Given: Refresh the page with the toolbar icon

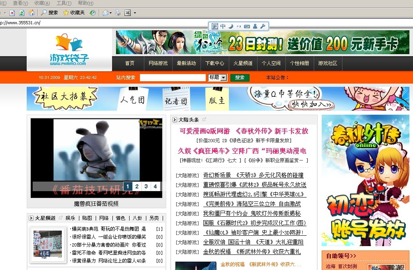Looking at the screenshot, I should (22, 13).
